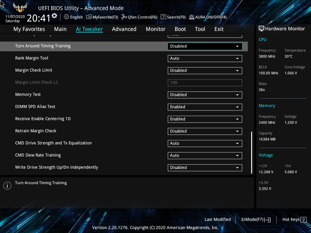Click the memory voltage 1.200 V
The height and width of the screenshot is (233, 311).
click(291, 123)
